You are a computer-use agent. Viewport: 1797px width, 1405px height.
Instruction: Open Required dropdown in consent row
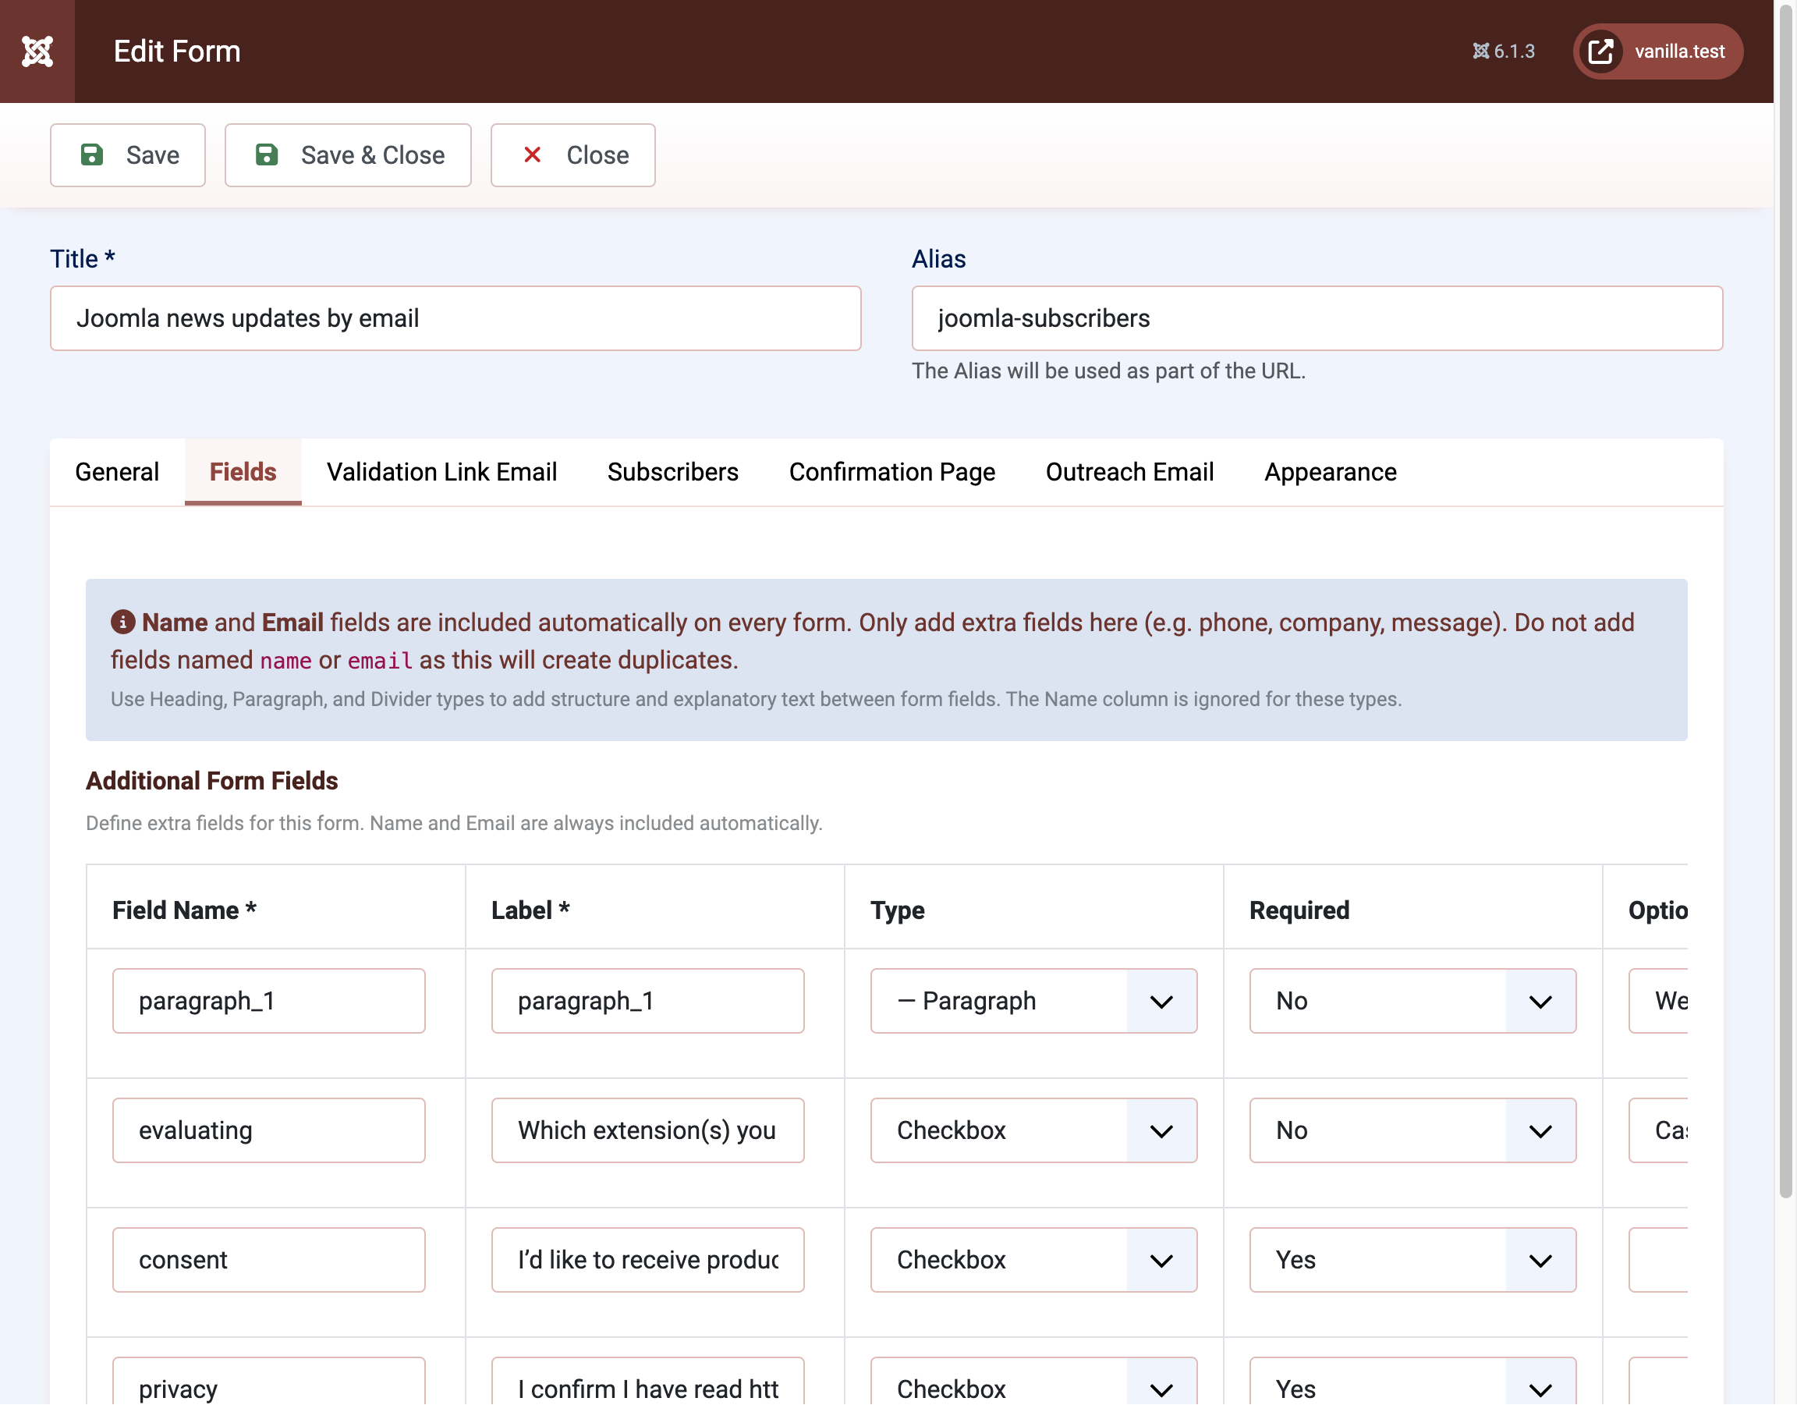tap(1412, 1259)
